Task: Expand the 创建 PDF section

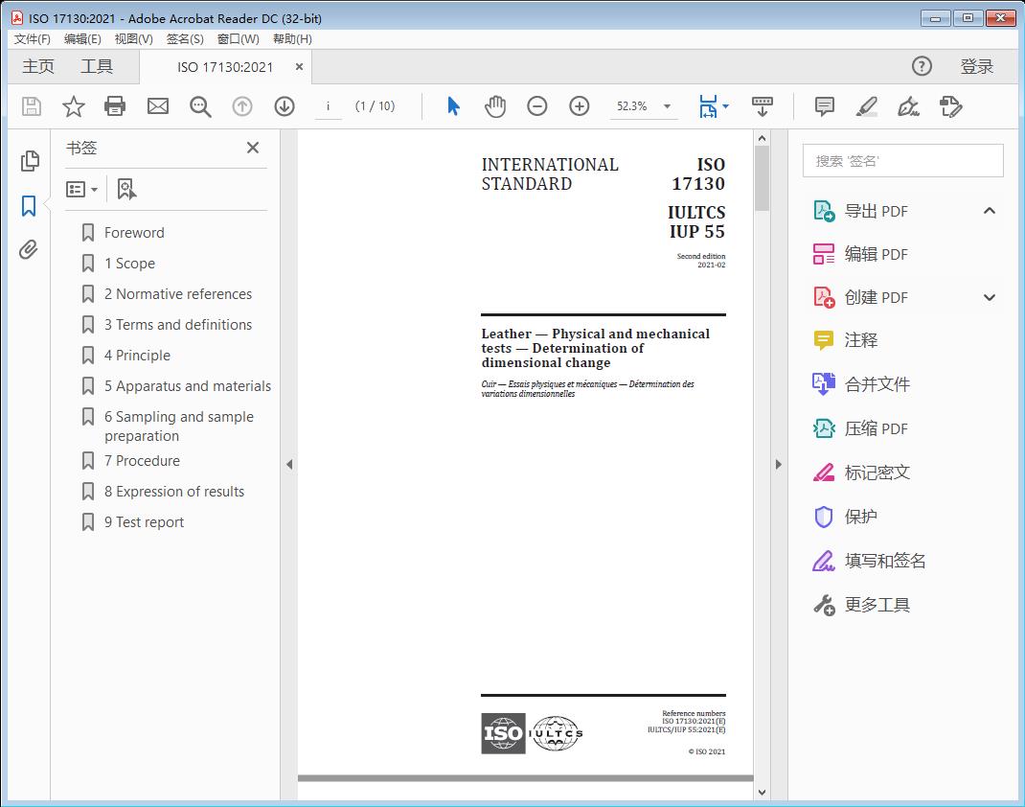Action: (x=990, y=297)
